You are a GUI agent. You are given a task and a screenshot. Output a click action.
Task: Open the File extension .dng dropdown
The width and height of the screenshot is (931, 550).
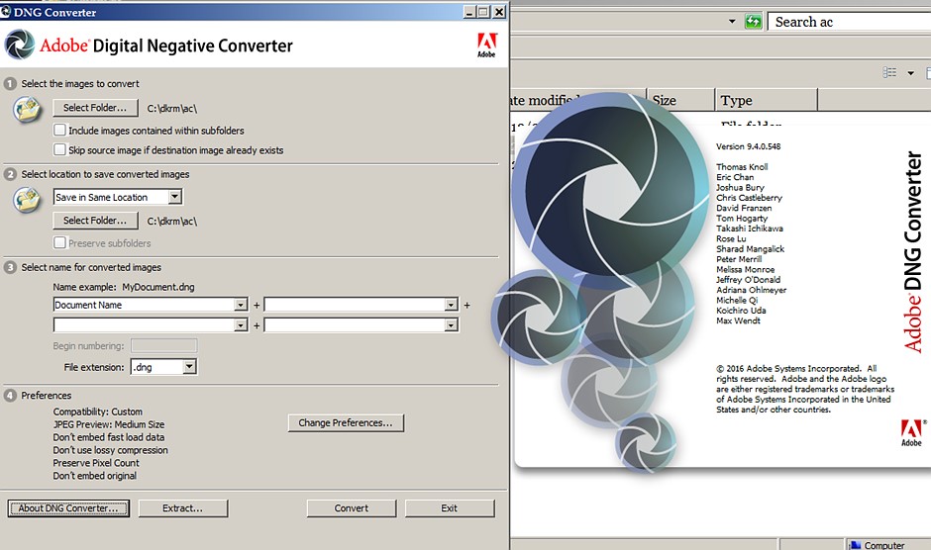coord(189,367)
